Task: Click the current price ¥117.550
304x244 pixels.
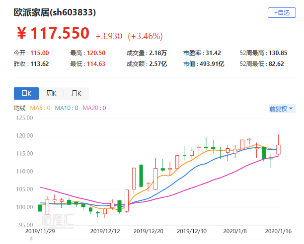Action: [x=53, y=33]
